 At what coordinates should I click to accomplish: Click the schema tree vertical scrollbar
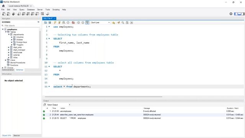tap(40, 44)
